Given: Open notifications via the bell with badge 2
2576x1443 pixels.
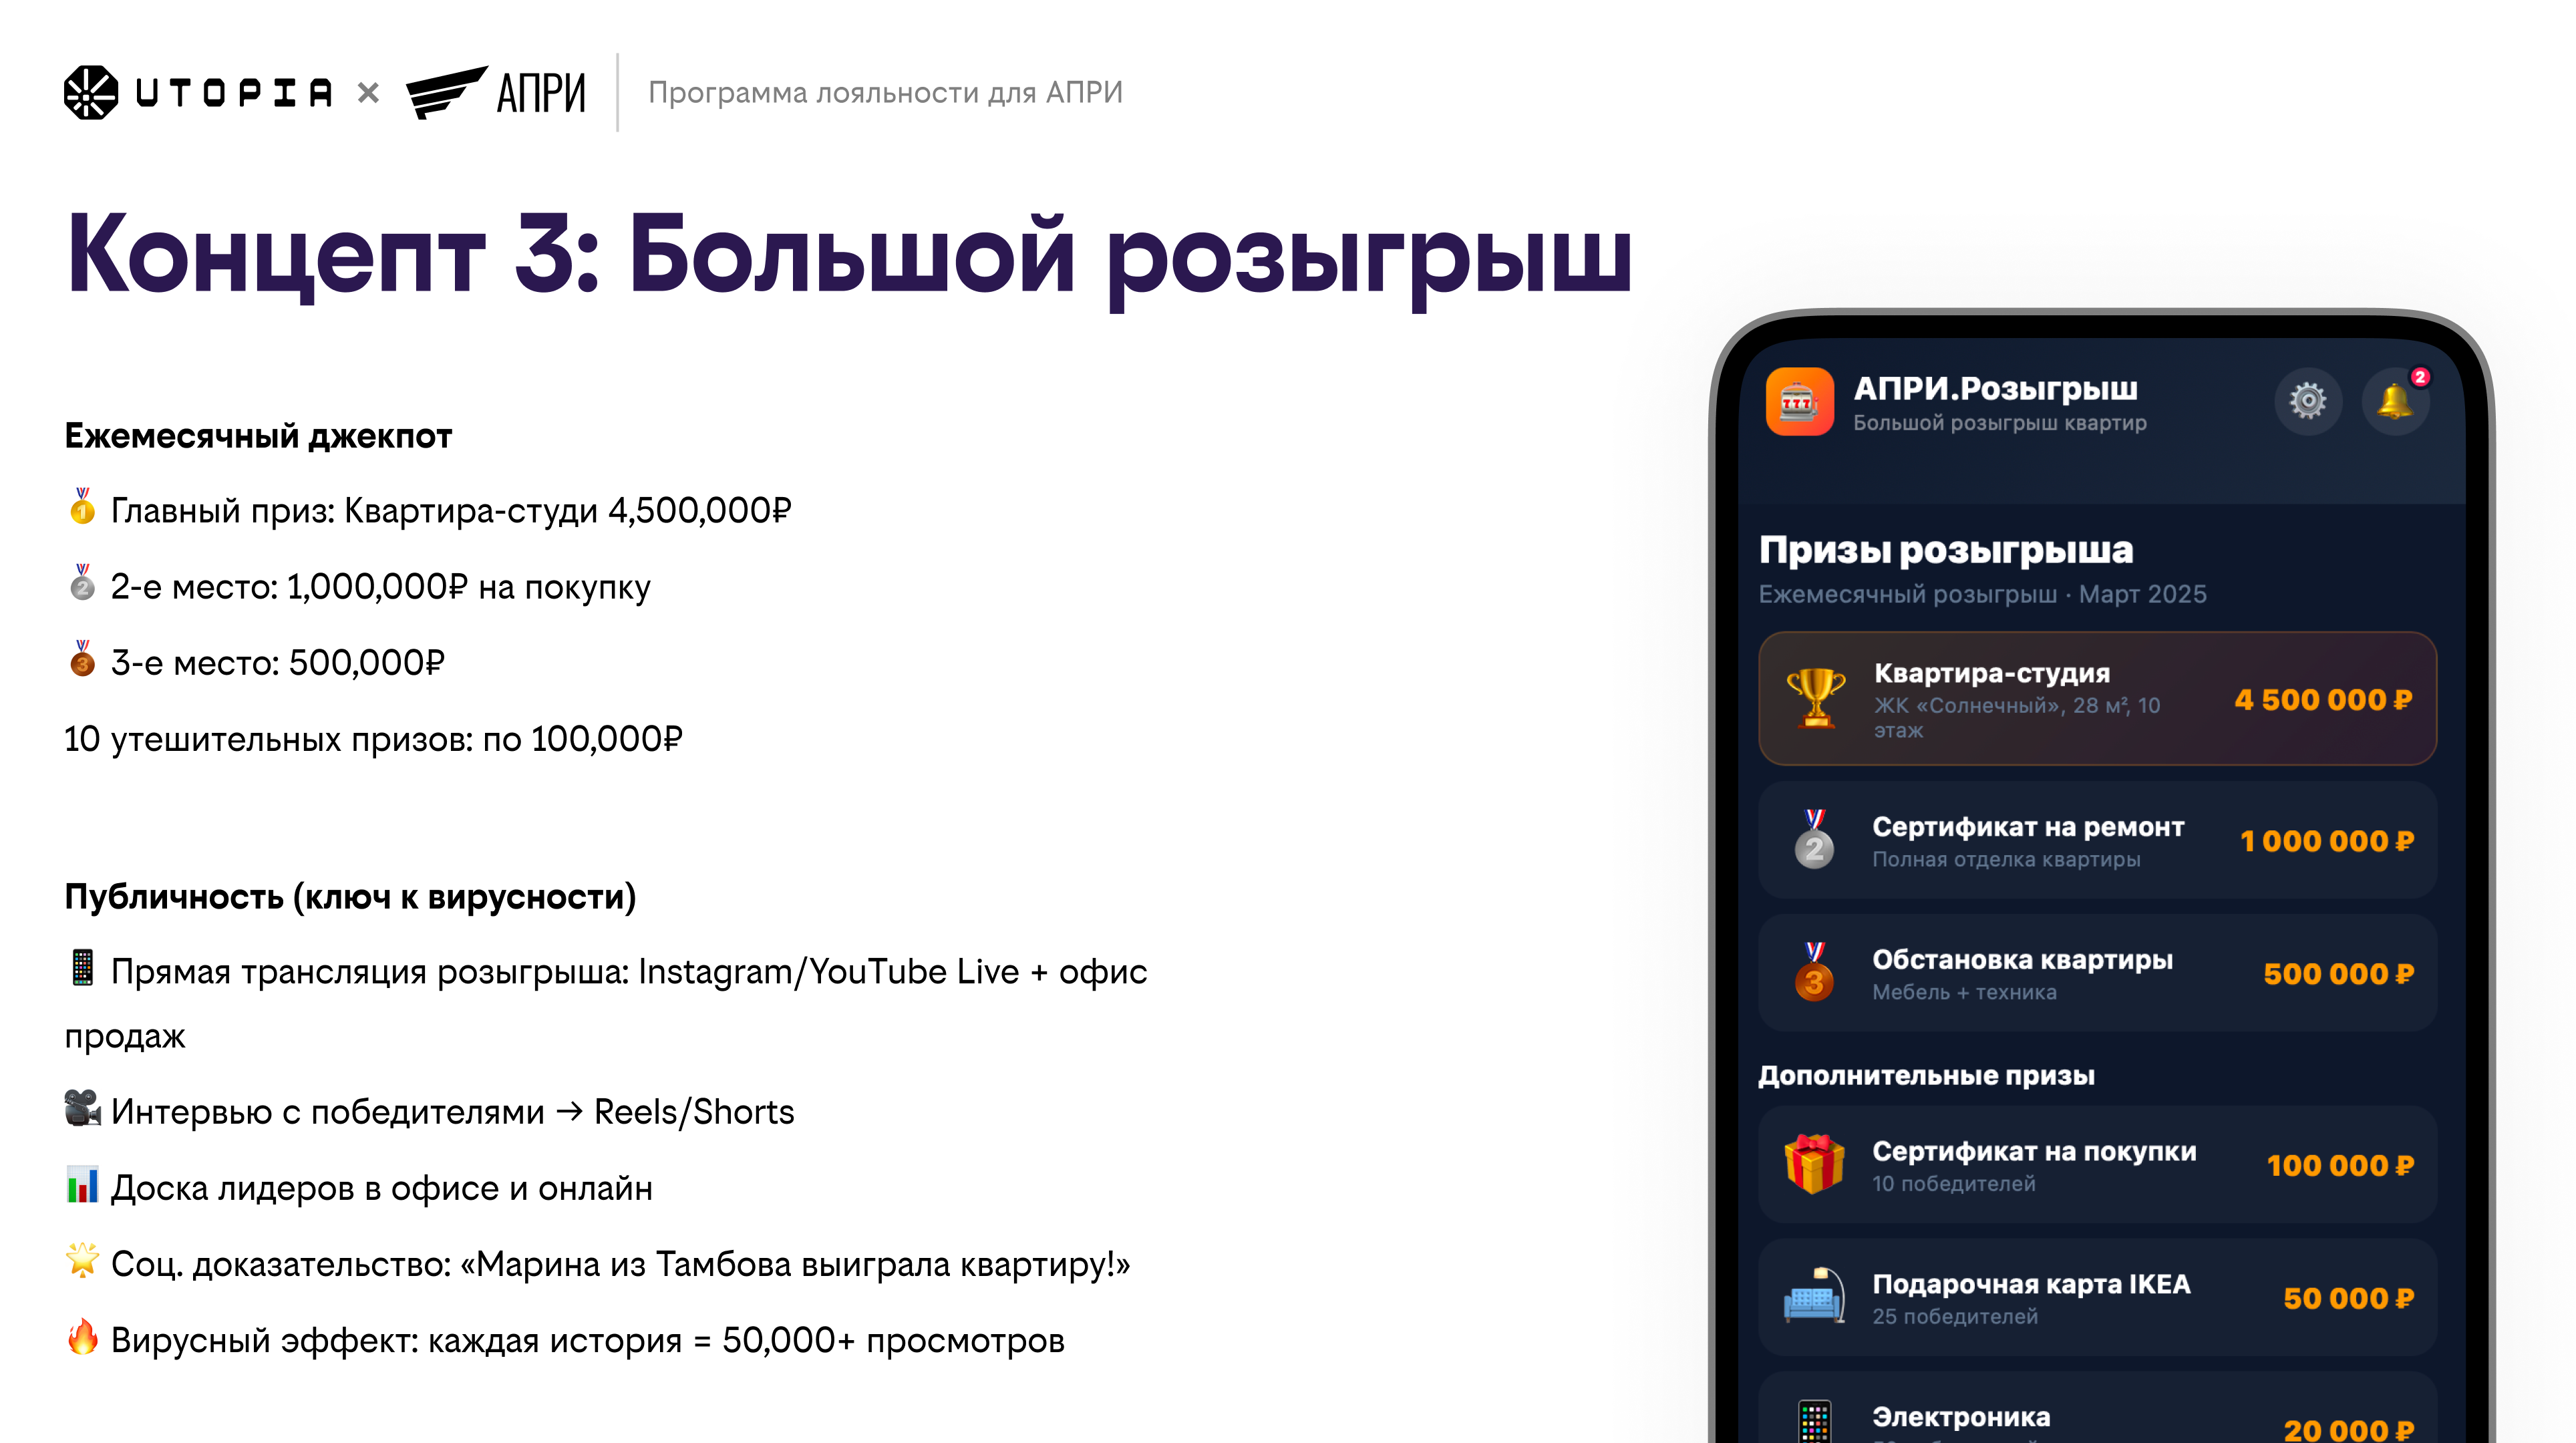Looking at the screenshot, I should click(2396, 401).
